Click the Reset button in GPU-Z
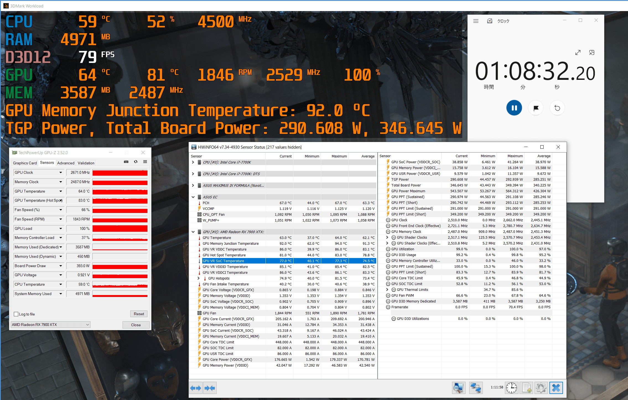628x400 pixels. pos(139,314)
